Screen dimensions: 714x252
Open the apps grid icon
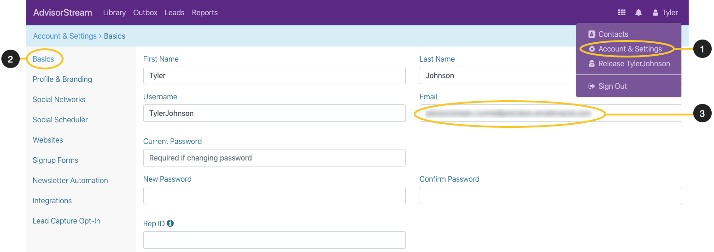pos(621,13)
